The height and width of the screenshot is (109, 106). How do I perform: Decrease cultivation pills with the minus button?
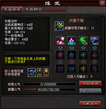[x=40, y=76]
